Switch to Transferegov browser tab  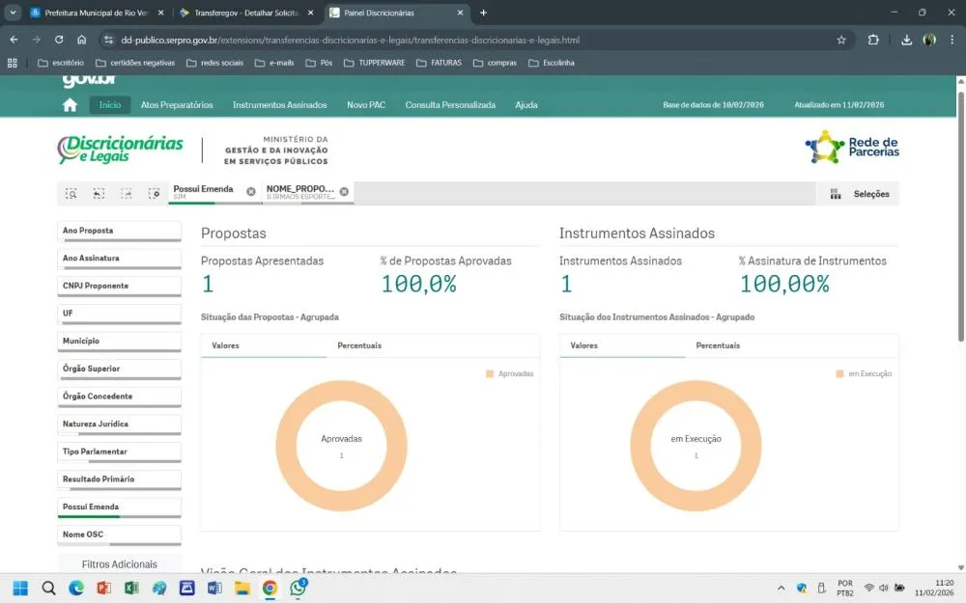(x=245, y=13)
